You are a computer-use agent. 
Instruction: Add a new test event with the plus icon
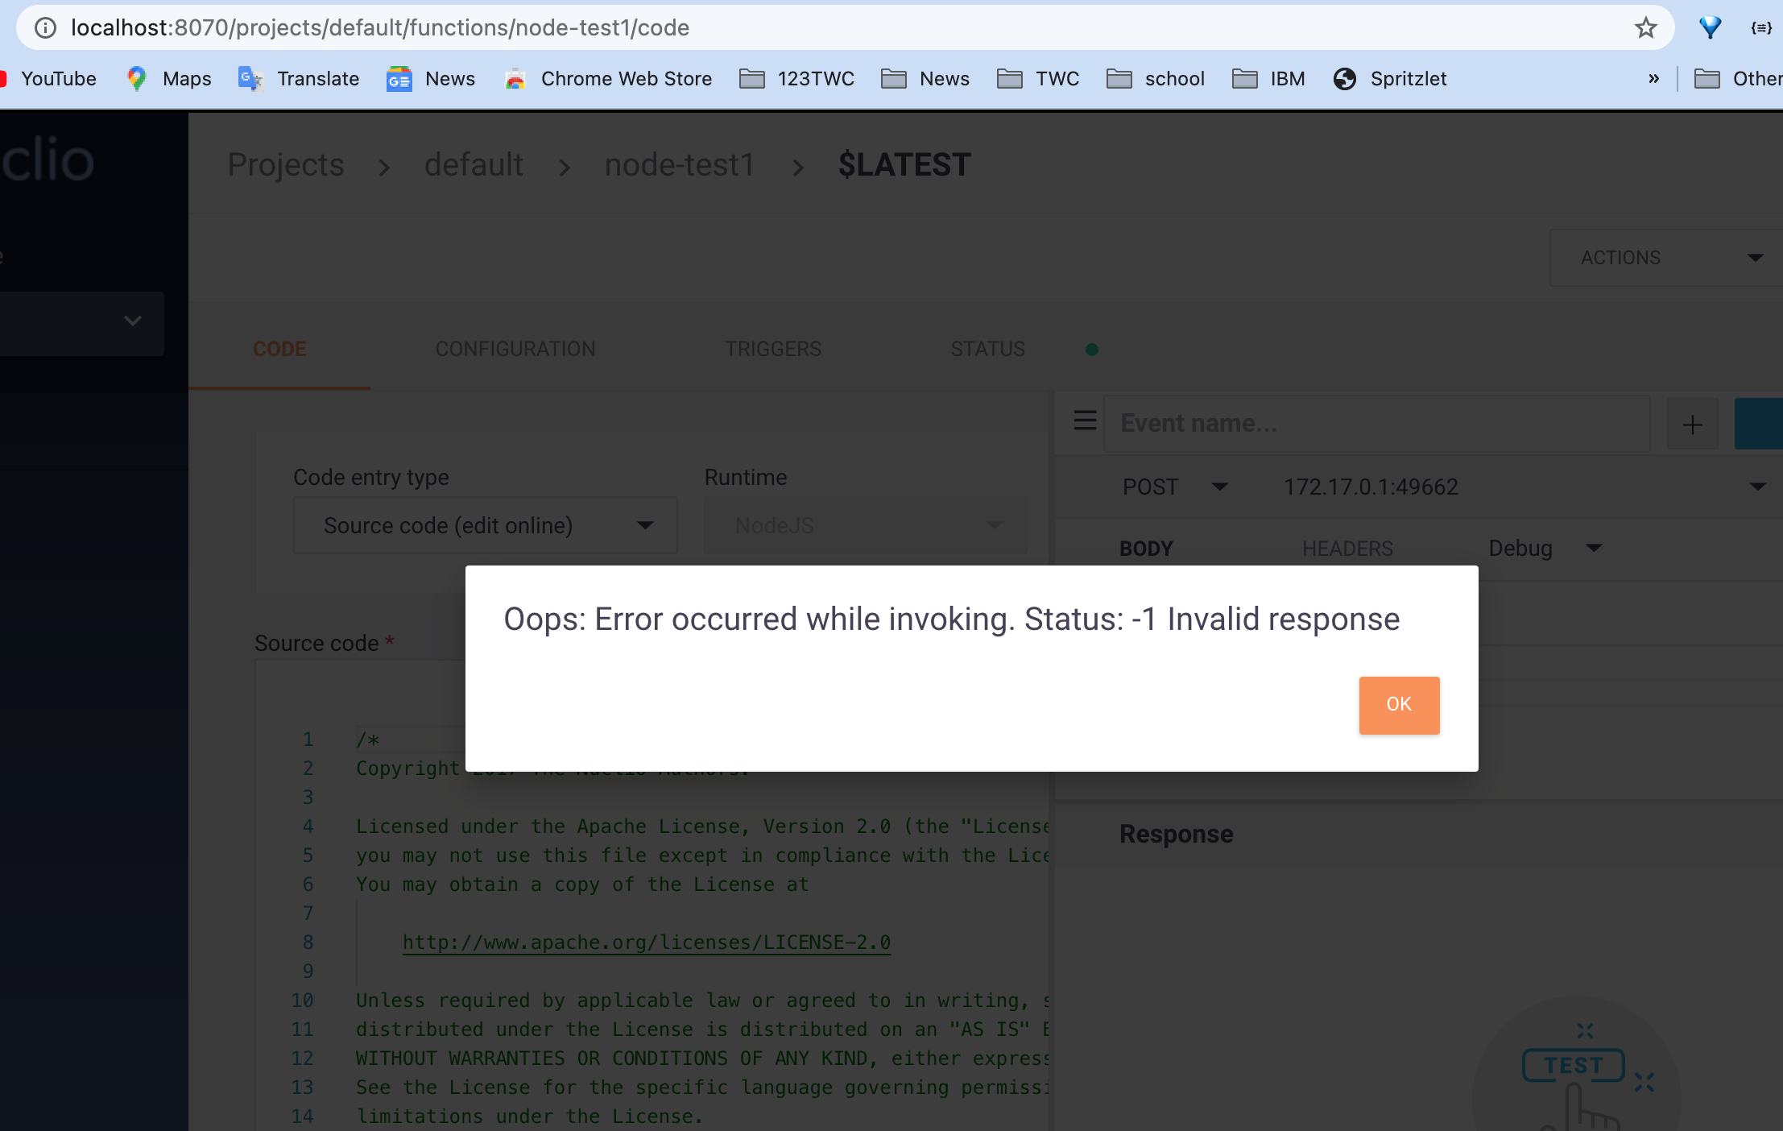pyautogui.click(x=1692, y=424)
